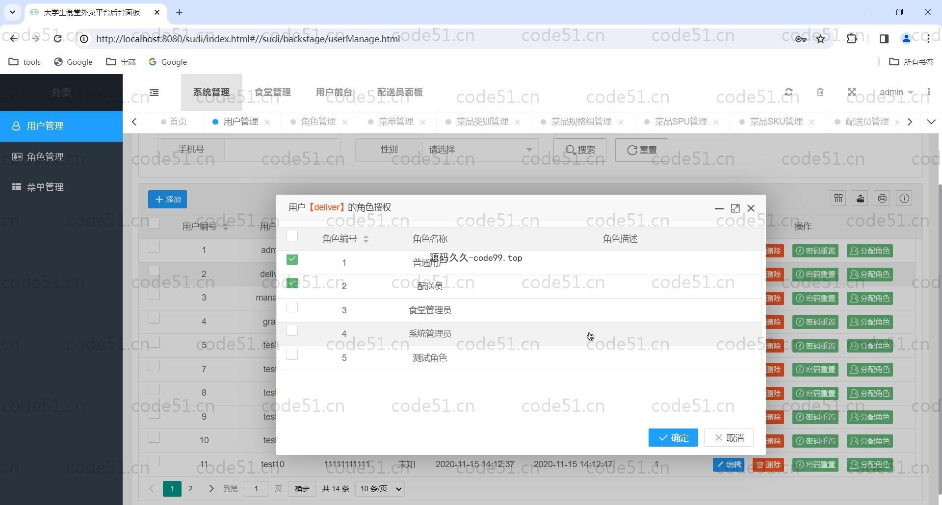Open 菜单管理 in the sidebar
The image size is (942, 505).
[61, 187]
